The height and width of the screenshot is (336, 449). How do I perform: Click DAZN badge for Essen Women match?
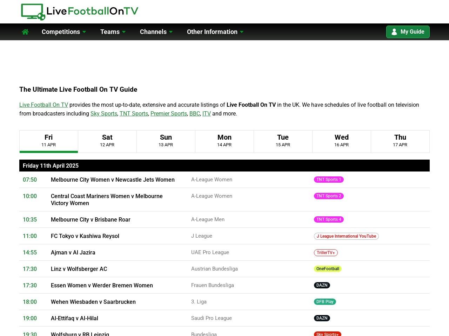tap(322, 285)
